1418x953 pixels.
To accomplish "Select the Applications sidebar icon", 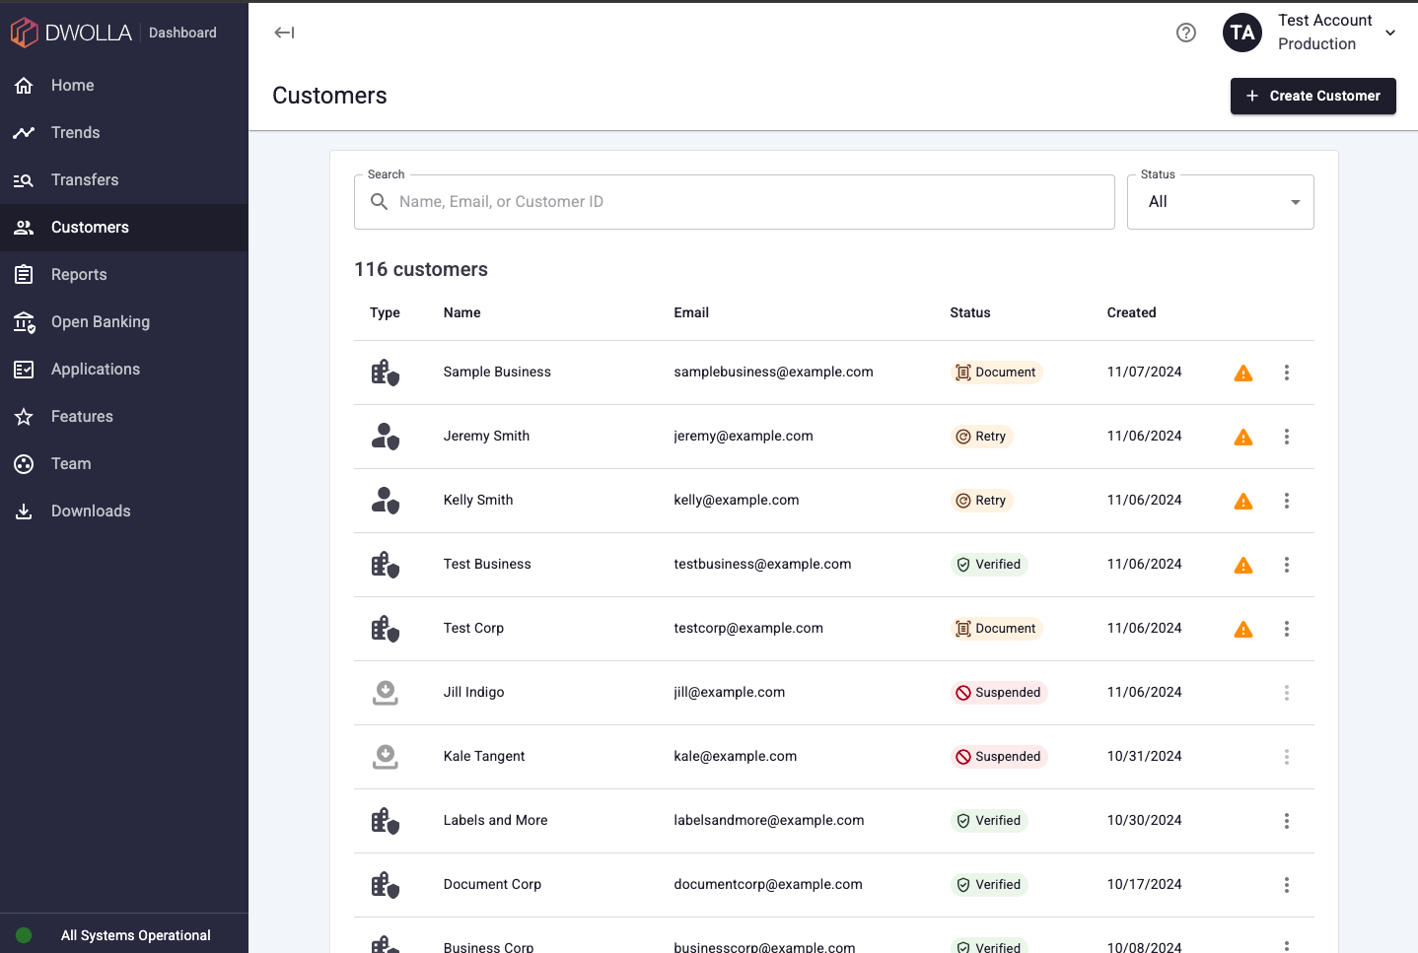I will click(x=24, y=369).
